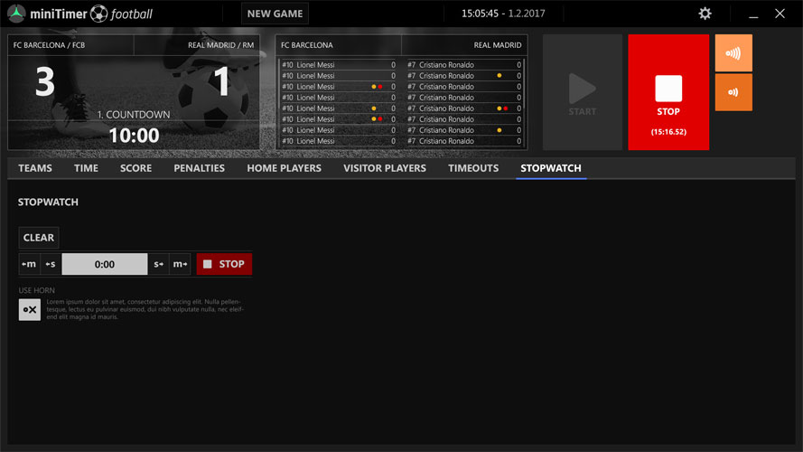The width and height of the screenshot is (803, 452).
Task: Click the FC BARCELONA / FCB header
Action: pyautogui.click(x=49, y=45)
